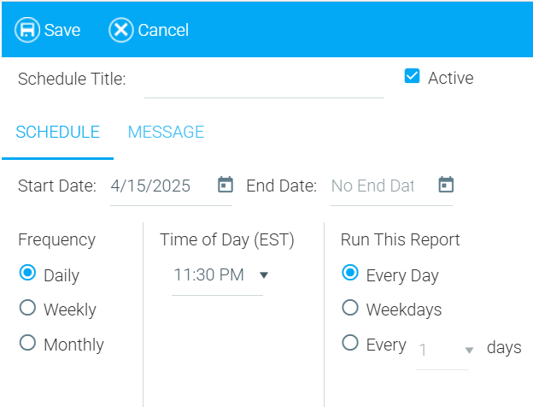Toggle the Active checkbox
This screenshot has height=407, width=533.
[413, 77]
